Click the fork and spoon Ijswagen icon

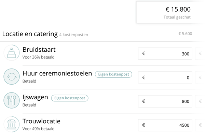tap(12, 101)
